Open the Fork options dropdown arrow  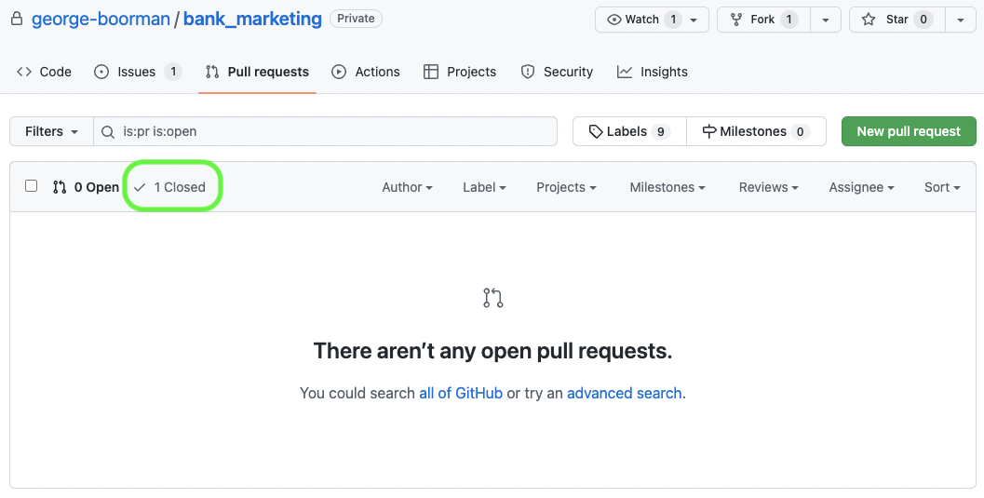pyautogui.click(x=826, y=20)
